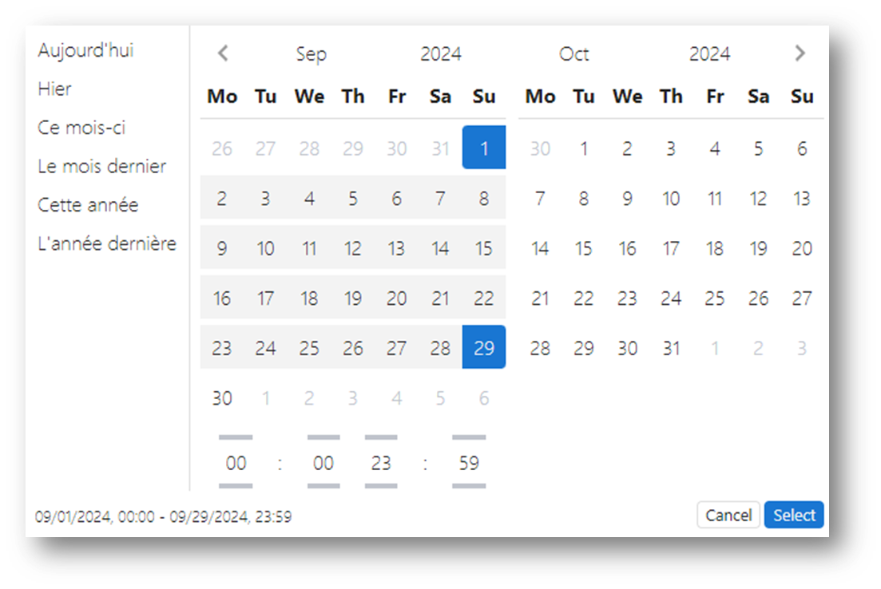The image size is (881, 589).
Task: Open the 2024 year selector above September
Action: click(441, 54)
